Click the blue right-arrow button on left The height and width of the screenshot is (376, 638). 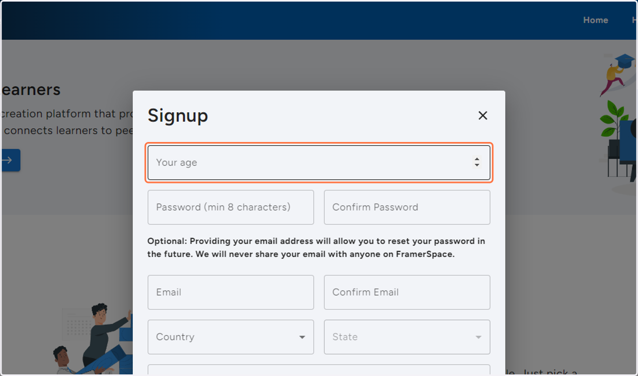pos(10,160)
